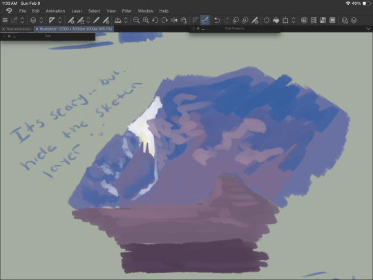Tap the Wi-Fi status icon
The width and height of the screenshot is (373, 280).
(348, 3)
